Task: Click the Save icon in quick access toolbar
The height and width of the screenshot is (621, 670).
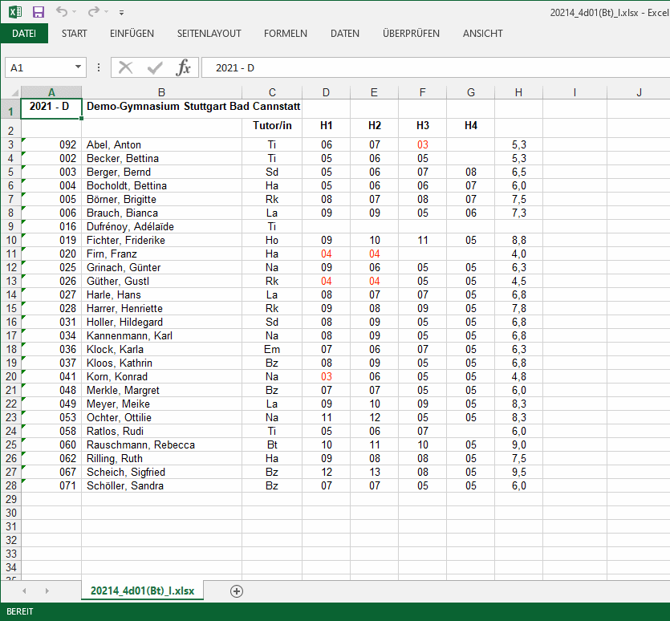Action: click(38, 12)
